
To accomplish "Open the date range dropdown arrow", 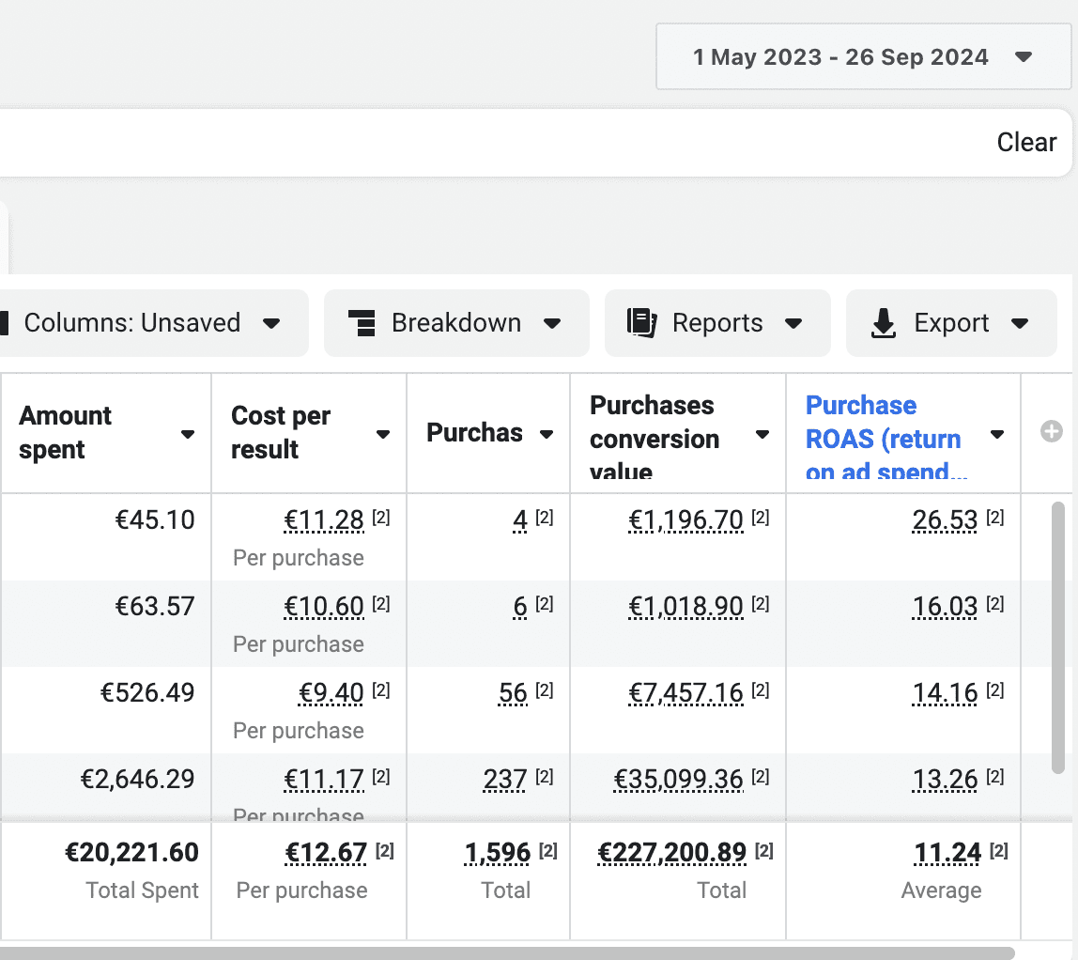I will tap(1024, 57).
